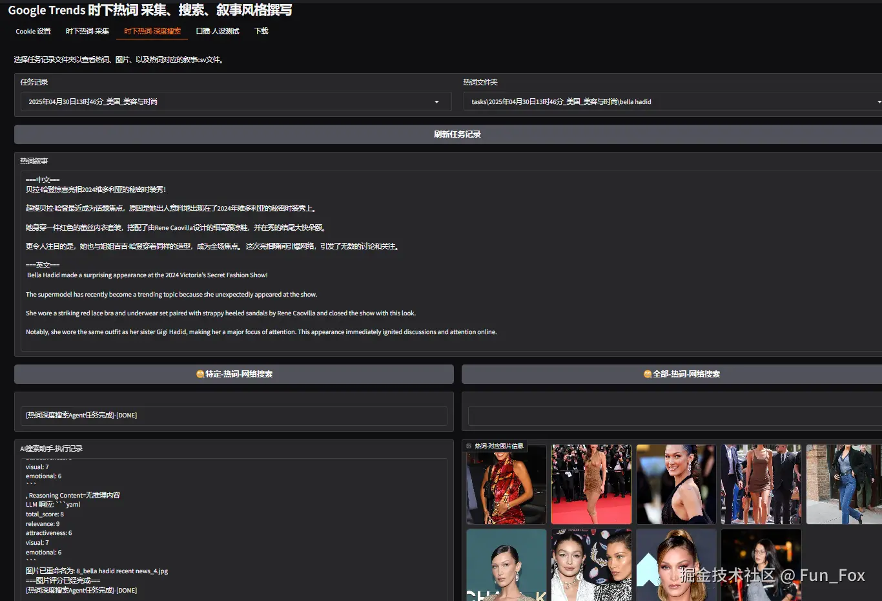Click the line 'She wore a striking red lace bra'

221,313
